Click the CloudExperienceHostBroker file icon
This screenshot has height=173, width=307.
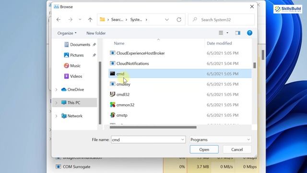point(112,53)
